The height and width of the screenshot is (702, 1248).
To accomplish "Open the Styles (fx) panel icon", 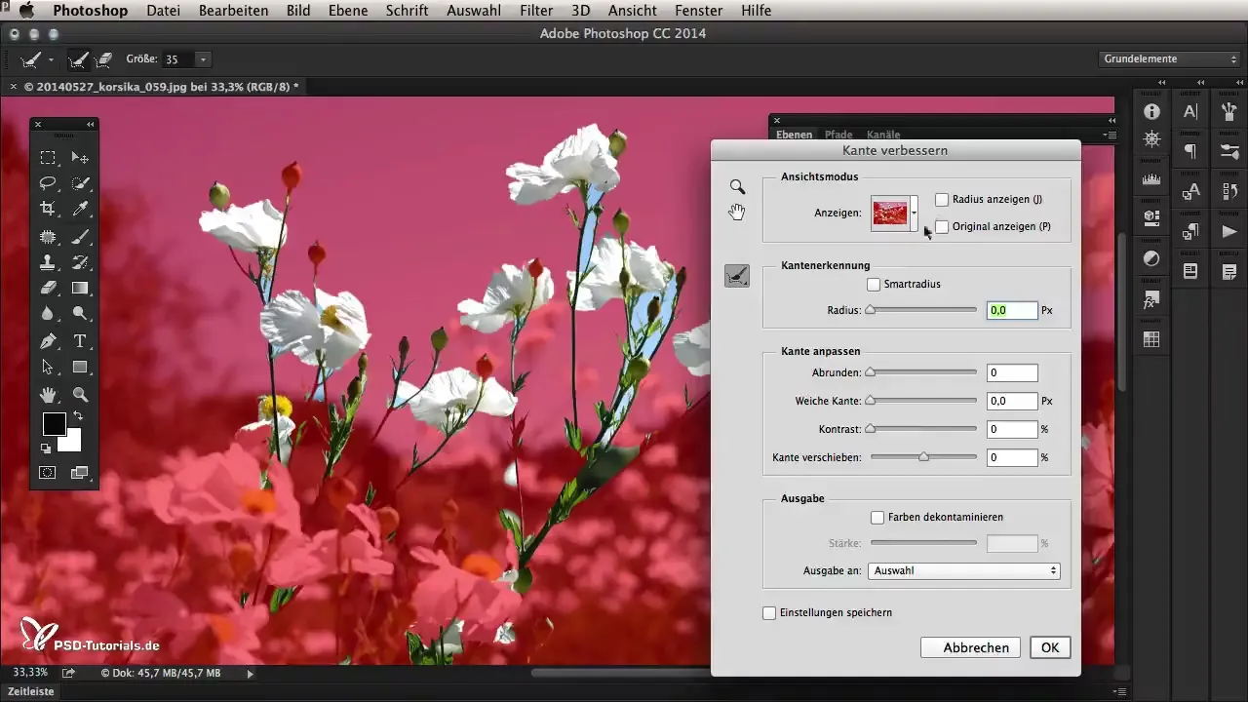I will pyautogui.click(x=1151, y=299).
